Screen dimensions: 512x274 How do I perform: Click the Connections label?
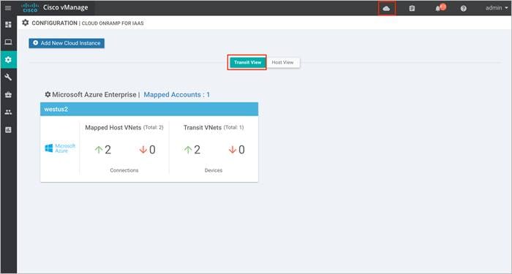tap(124, 170)
